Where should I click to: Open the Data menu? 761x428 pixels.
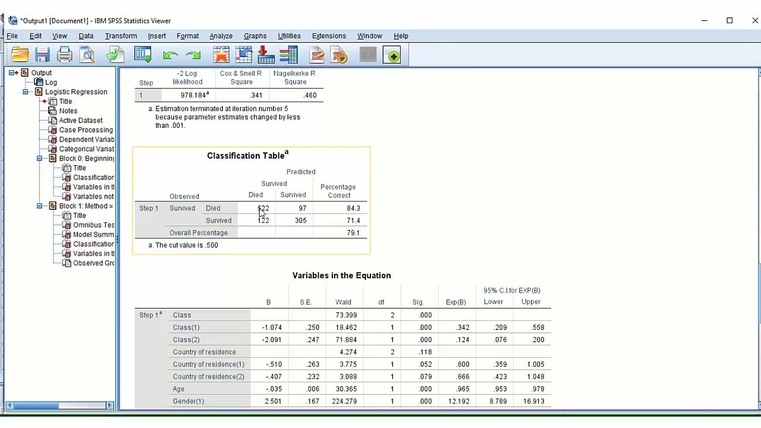point(86,36)
